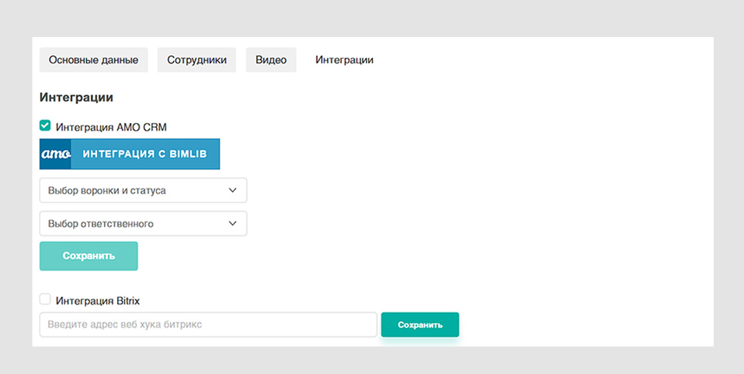Click the Интеграция AMO CRM label text

click(x=111, y=127)
